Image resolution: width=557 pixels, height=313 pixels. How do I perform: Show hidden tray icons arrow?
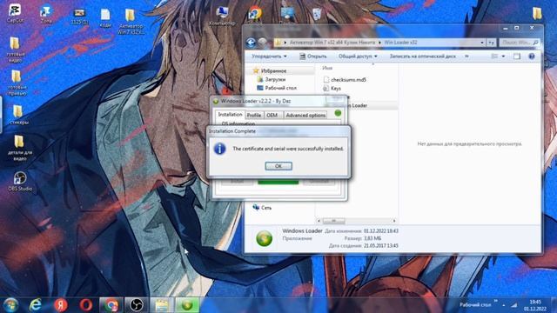tap(504, 305)
